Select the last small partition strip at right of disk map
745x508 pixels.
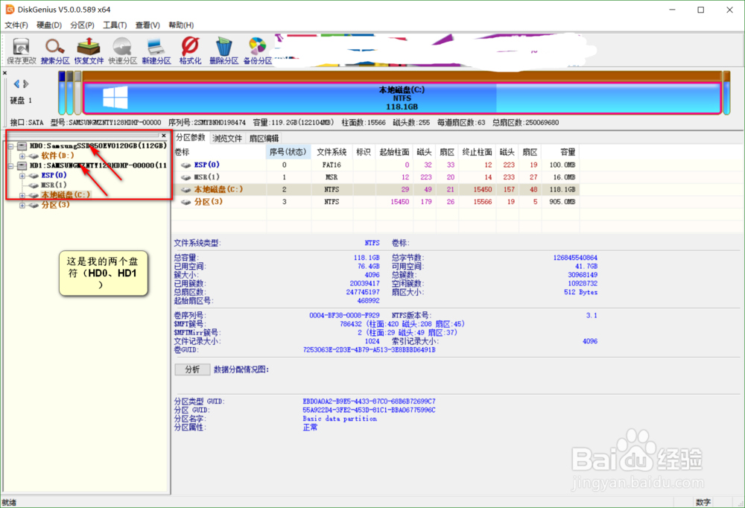726,93
